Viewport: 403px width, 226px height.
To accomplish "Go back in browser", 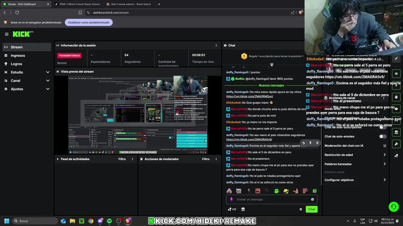I will [4, 13].
